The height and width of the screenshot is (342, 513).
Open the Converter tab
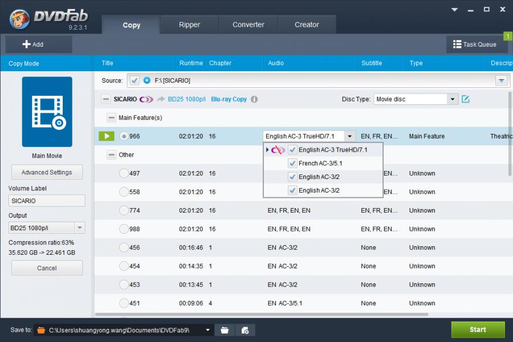coord(248,25)
